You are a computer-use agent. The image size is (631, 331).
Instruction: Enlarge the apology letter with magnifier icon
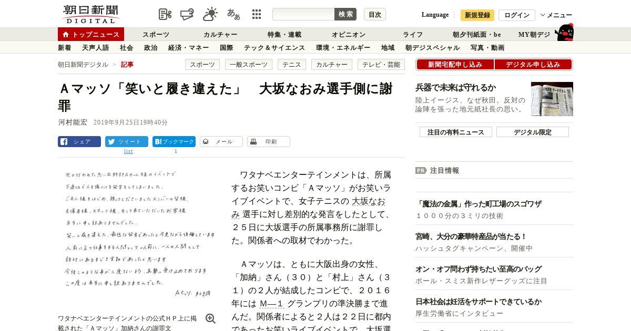tap(210, 318)
